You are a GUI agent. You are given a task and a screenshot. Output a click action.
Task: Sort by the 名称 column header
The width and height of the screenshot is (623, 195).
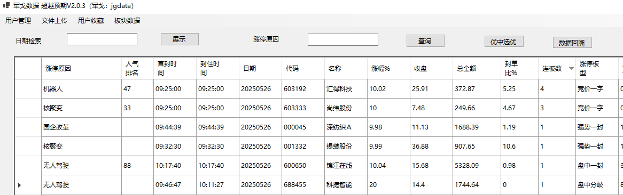pos(346,68)
